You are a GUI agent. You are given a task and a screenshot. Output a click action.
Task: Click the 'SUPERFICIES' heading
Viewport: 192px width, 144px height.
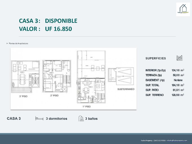coord(156,58)
